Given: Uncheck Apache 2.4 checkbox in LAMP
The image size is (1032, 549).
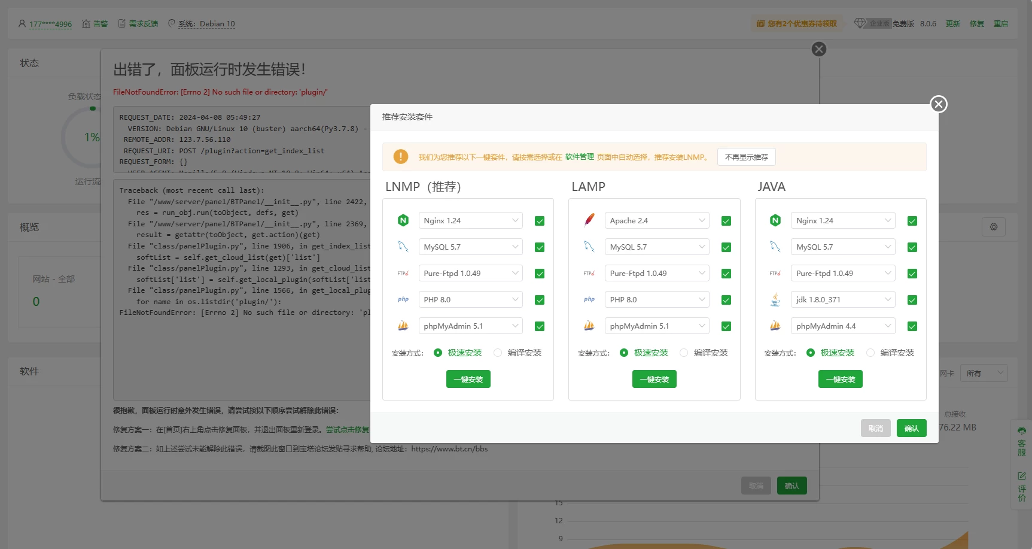Looking at the screenshot, I should [726, 221].
